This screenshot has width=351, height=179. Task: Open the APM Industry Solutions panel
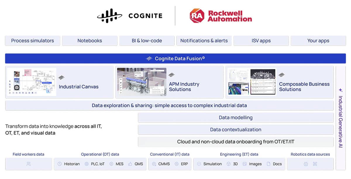point(169,82)
